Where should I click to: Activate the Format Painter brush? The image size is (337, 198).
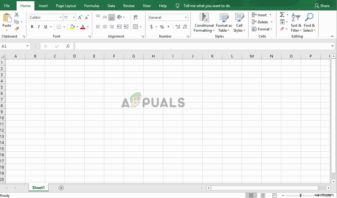click(x=17, y=29)
